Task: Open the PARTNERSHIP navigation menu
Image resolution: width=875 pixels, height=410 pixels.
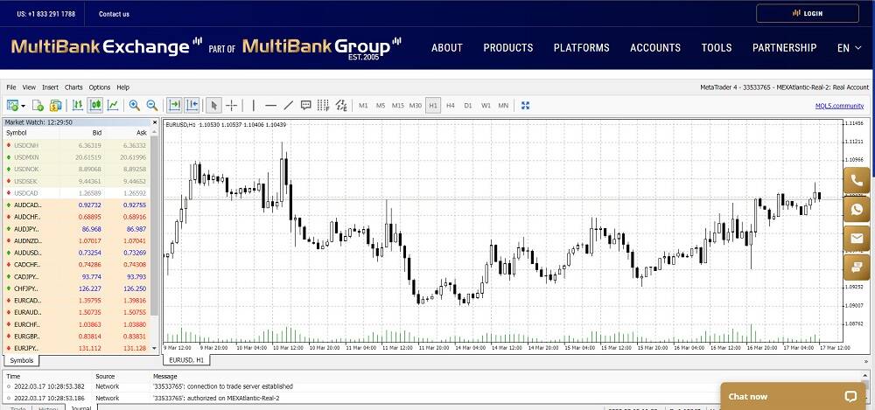Action: 785,48
